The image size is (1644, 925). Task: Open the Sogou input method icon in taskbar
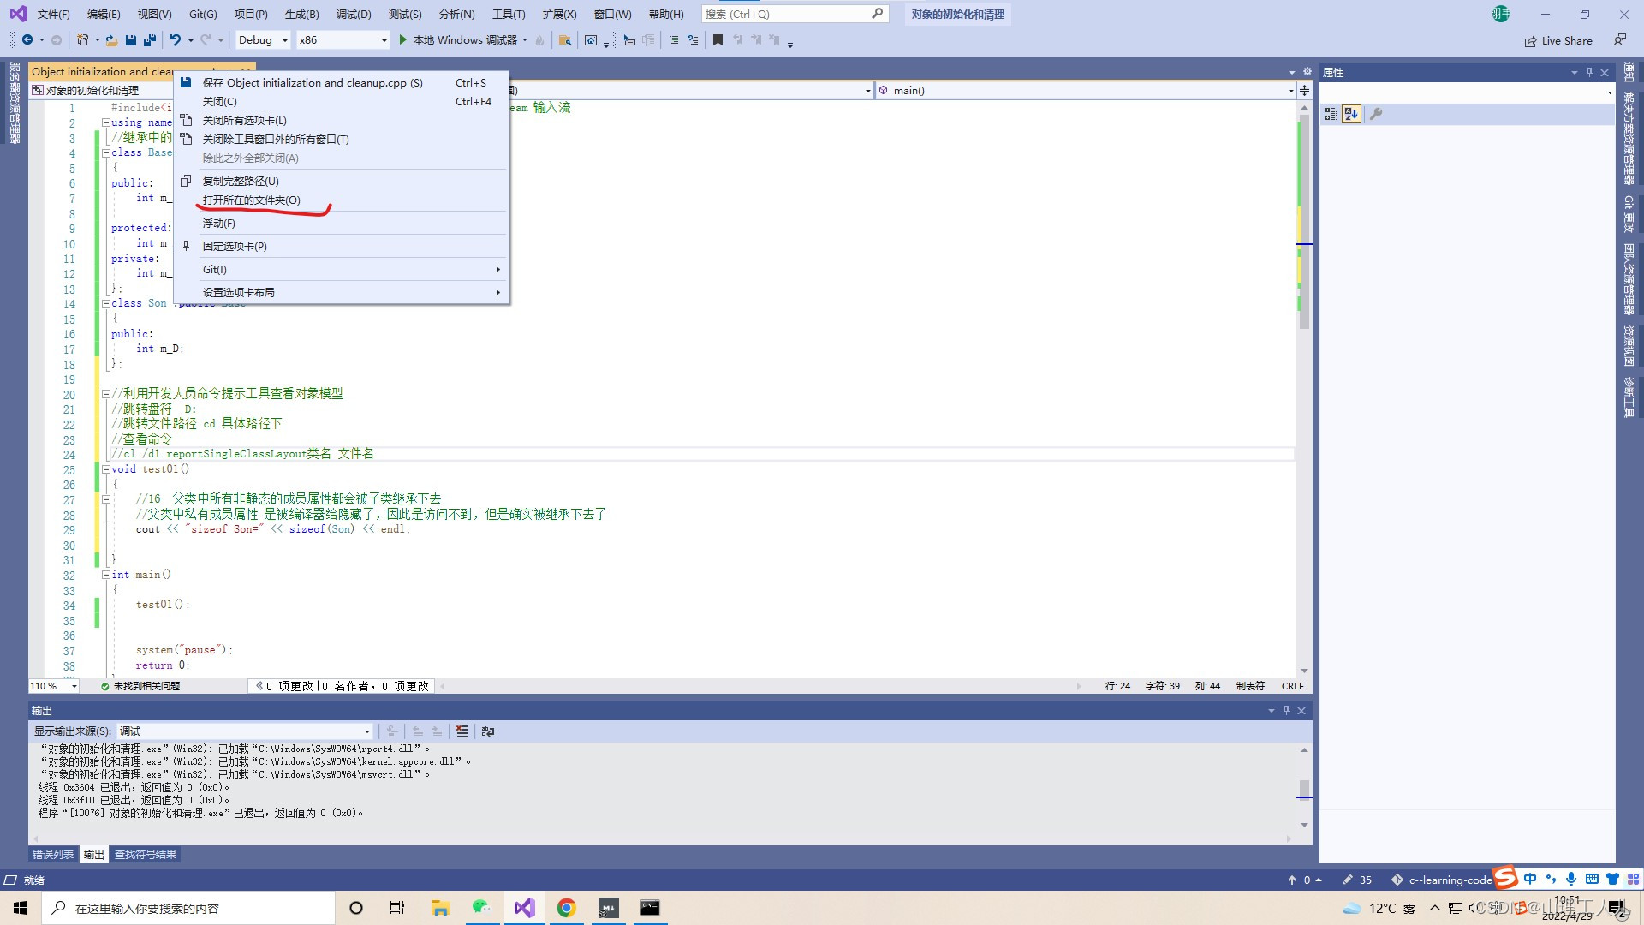coord(1505,879)
